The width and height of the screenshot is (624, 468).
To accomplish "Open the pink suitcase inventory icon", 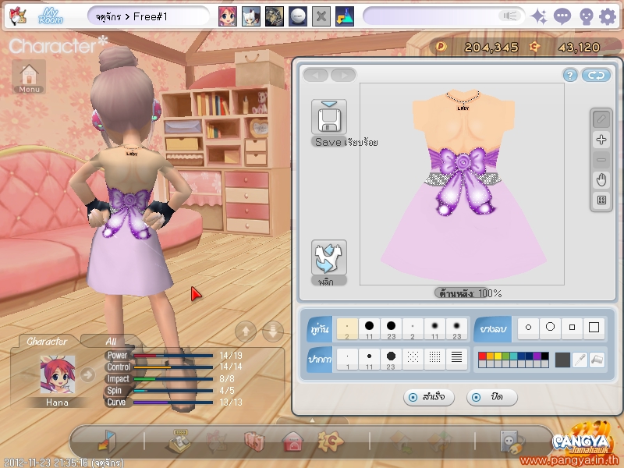I will click(x=254, y=441).
